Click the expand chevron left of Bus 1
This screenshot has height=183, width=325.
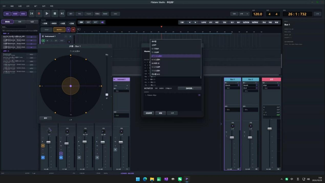pos(221,124)
